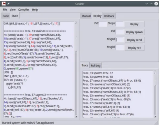This screenshot has height=125, width=160.
Task: Select the Trace tab
Action: [x=85, y=65]
